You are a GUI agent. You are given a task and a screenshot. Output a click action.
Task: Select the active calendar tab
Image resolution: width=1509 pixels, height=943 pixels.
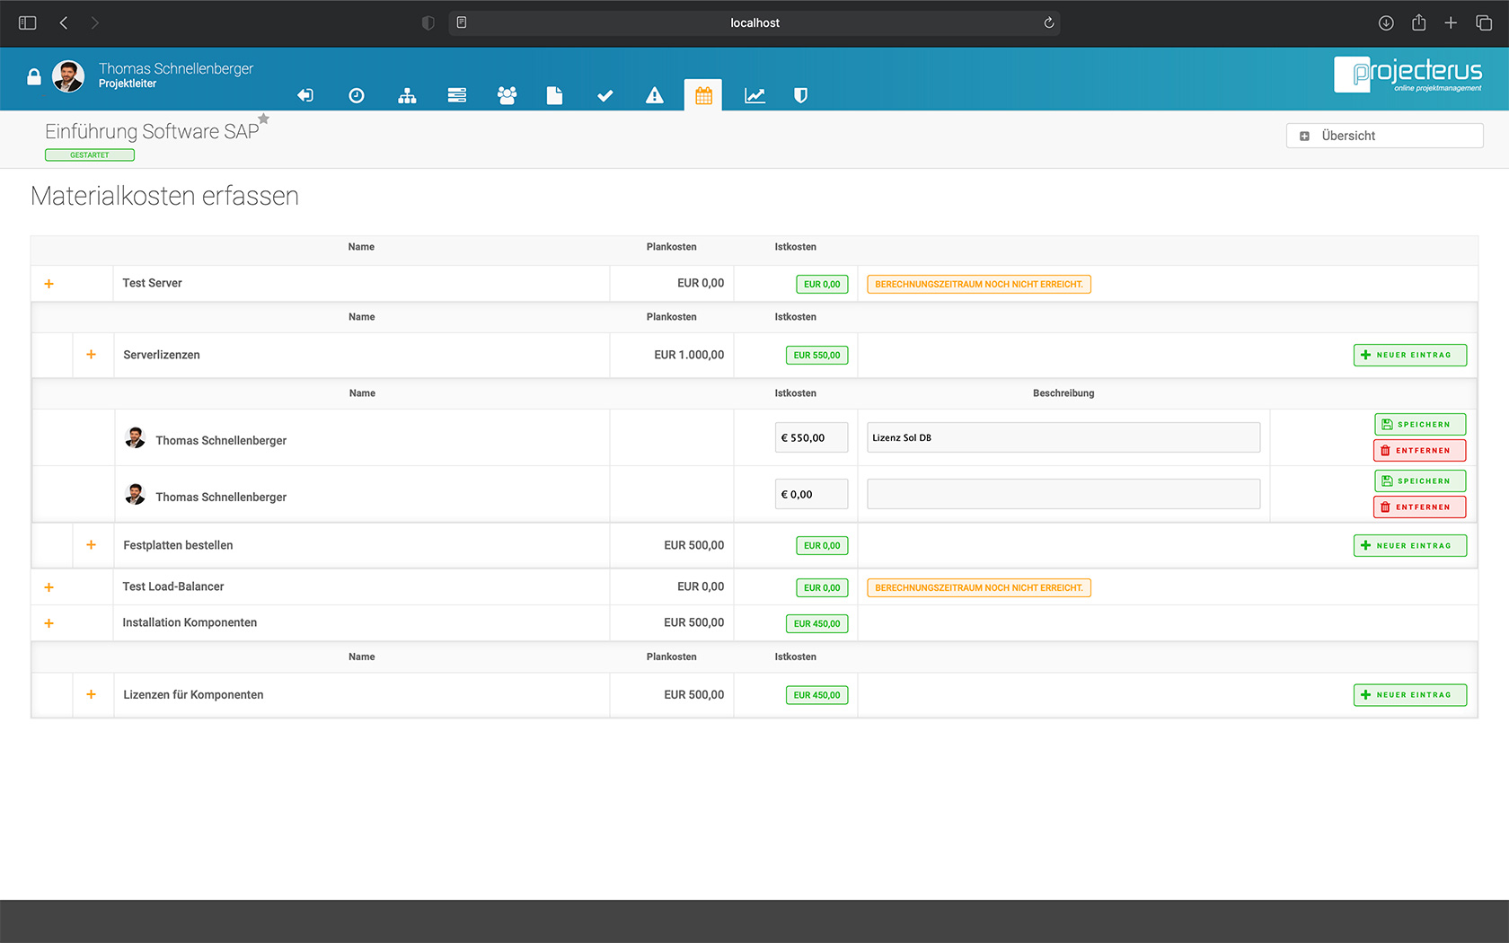[x=703, y=95]
